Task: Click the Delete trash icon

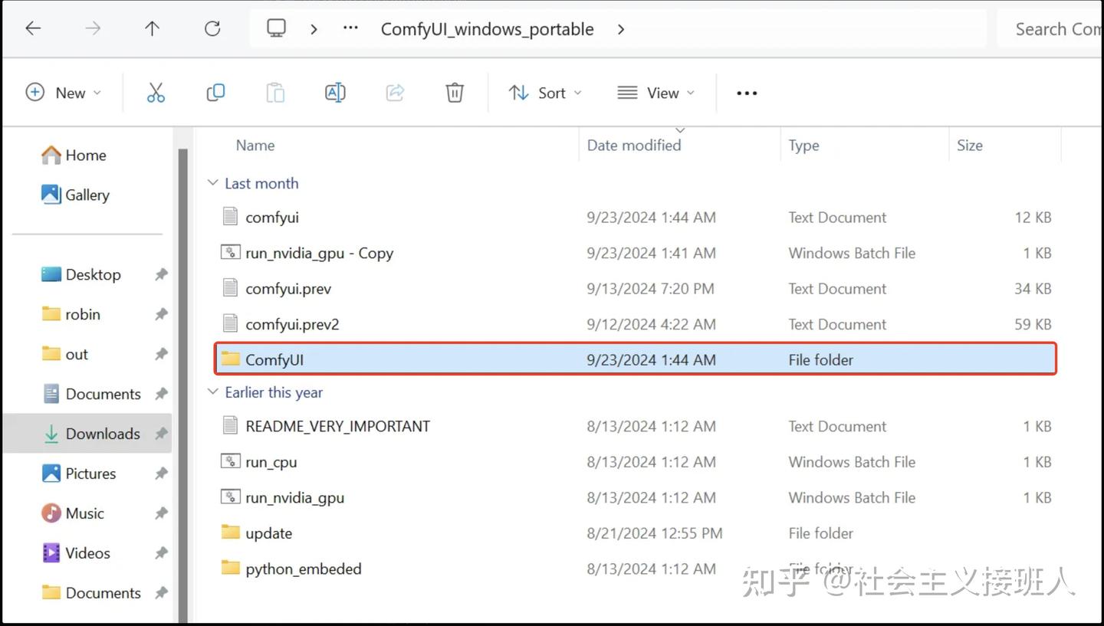Action: click(454, 92)
